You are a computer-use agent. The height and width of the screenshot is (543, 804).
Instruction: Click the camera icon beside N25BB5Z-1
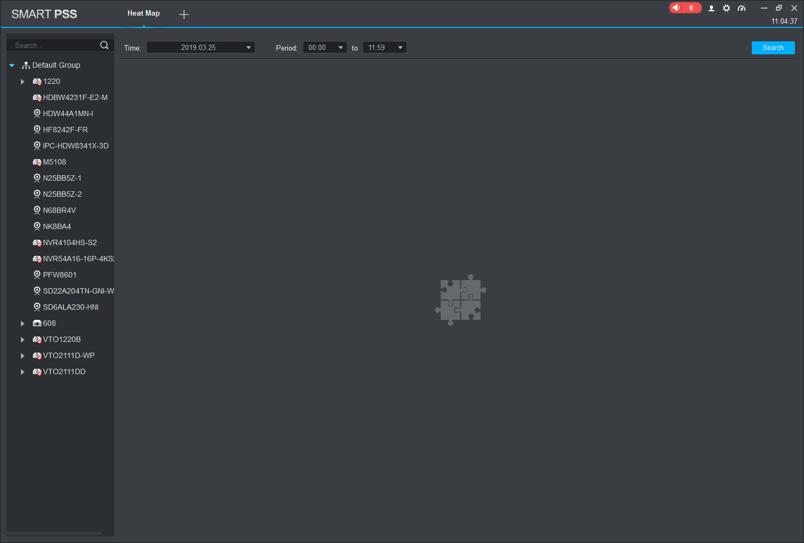click(37, 178)
